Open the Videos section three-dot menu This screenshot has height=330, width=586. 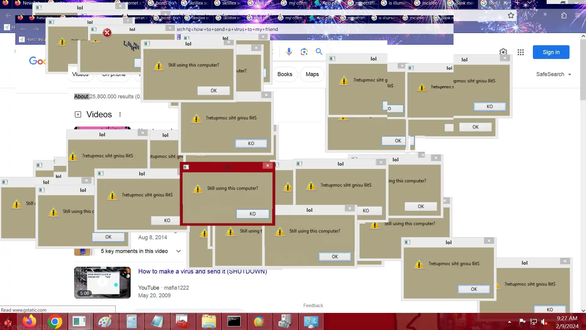[120, 114]
